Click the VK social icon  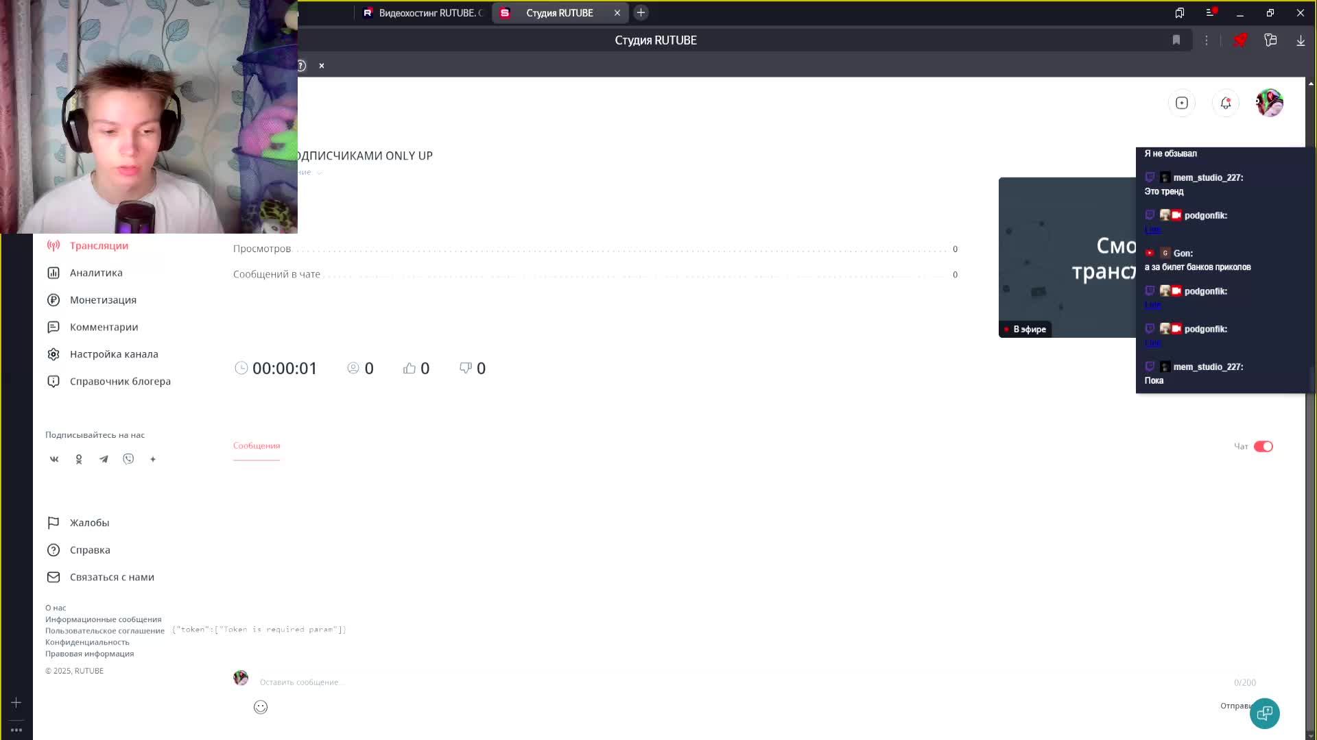(x=54, y=459)
